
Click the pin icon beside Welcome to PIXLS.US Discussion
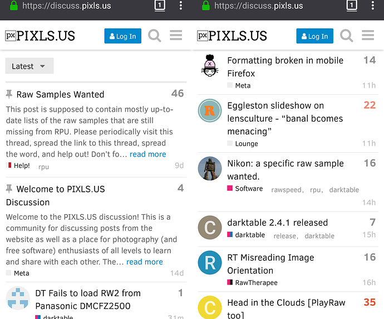coord(9,188)
